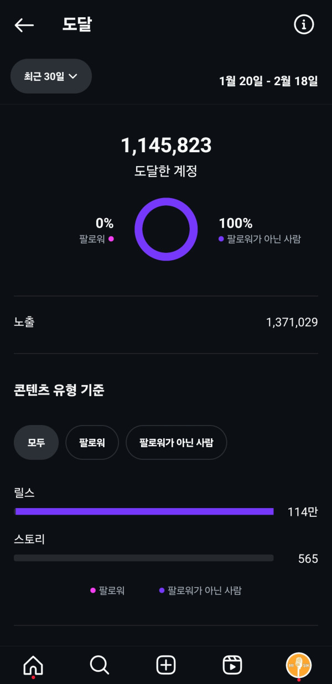Click the 스토리 reach bar
This screenshot has height=684, width=332.
pyautogui.click(x=143, y=558)
